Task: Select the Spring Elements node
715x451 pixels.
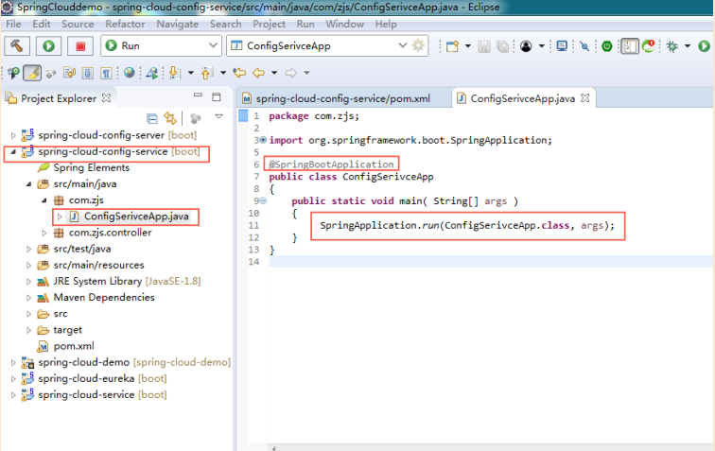Action: tap(91, 167)
